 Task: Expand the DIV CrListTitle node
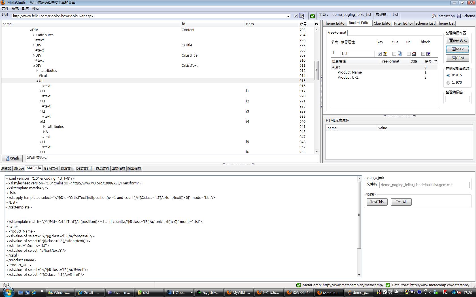(x=34, y=55)
